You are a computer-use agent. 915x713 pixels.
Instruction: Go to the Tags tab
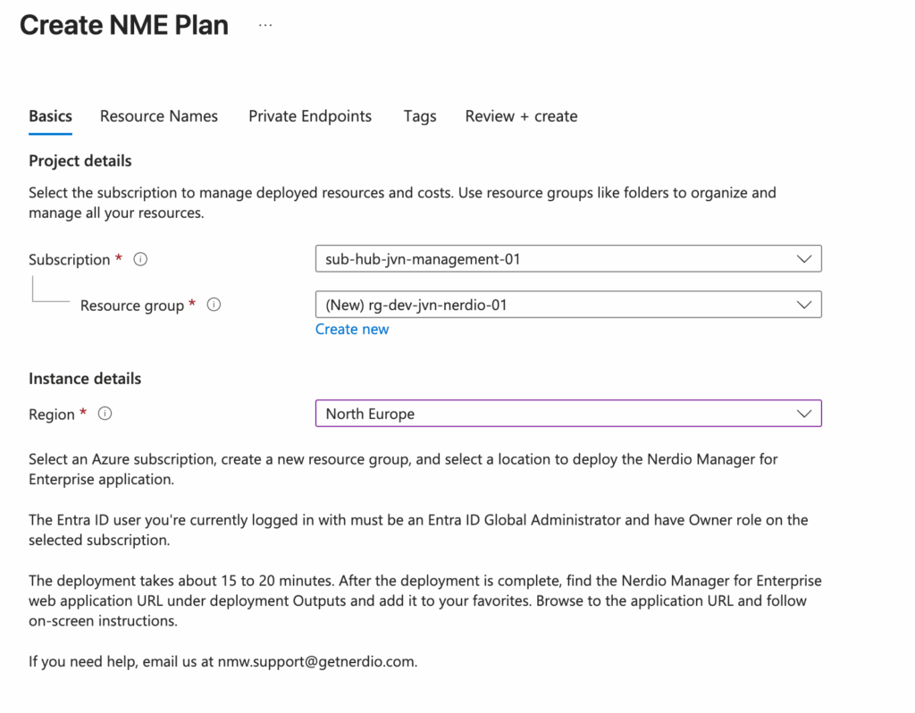pyautogui.click(x=420, y=116)
